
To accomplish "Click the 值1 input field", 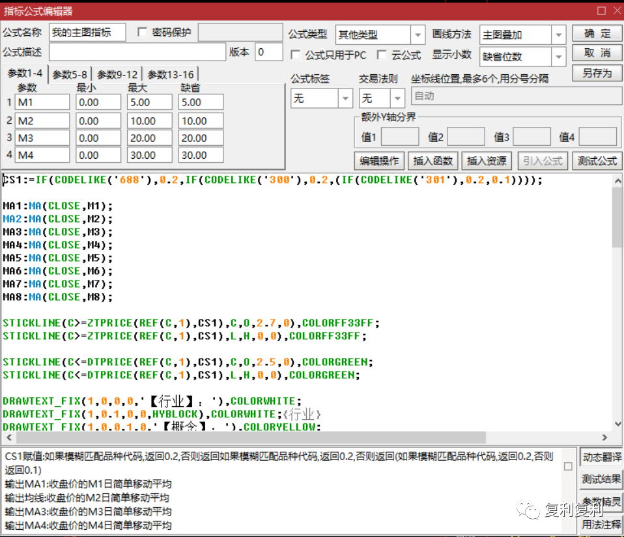I will [x=400, y=137].
